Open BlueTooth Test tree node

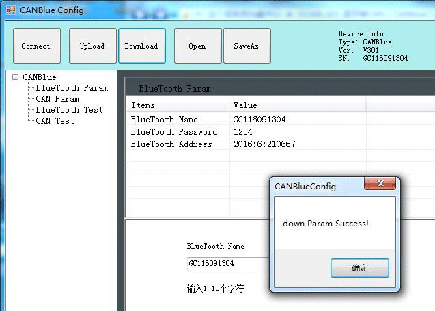(x=69, y=110)
